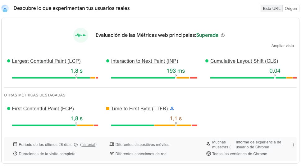This screenshot has height=166, width=301.
Task: Click the Wi-Fi network connections icon
Action: pyautogui.click(x=112, y=154)
